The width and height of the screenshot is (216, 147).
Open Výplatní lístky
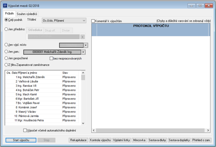(122, 140)
